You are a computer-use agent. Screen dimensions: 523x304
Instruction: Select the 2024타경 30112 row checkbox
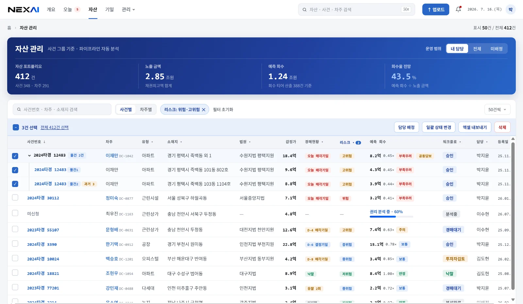(x=15, y=197)
